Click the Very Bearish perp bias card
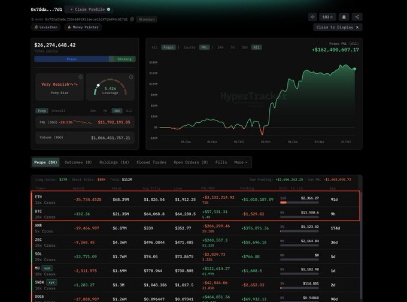Image resolution: width=407 pixels, height=302 pixels. [60, 87]
